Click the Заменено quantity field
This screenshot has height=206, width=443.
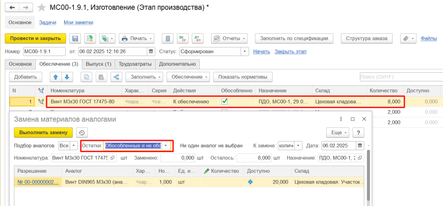point(178,158)
